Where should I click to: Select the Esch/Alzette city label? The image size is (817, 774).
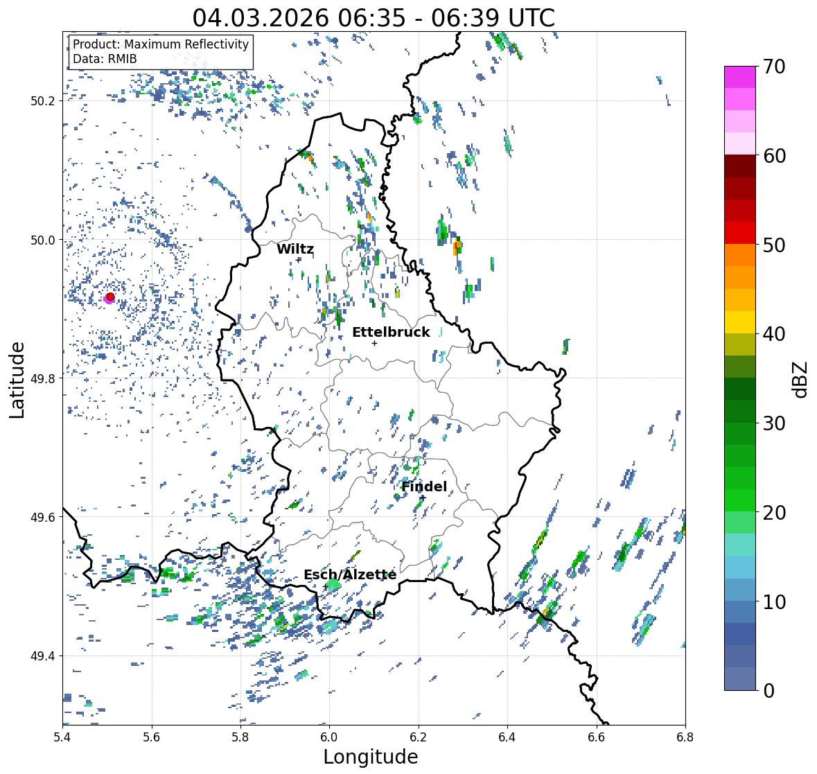350,574
